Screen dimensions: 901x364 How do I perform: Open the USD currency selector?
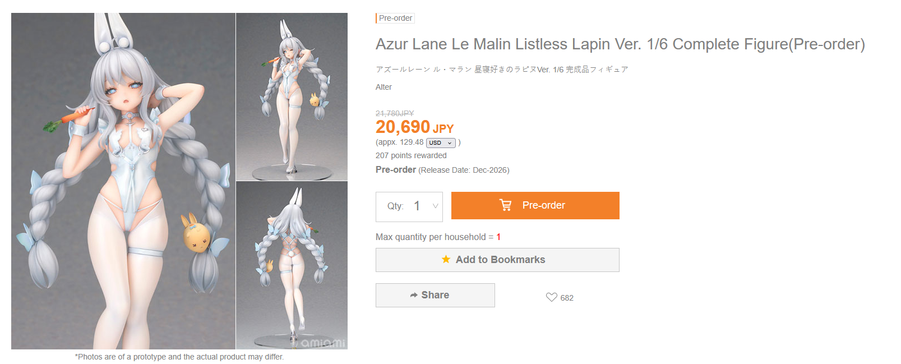point(441,143)
